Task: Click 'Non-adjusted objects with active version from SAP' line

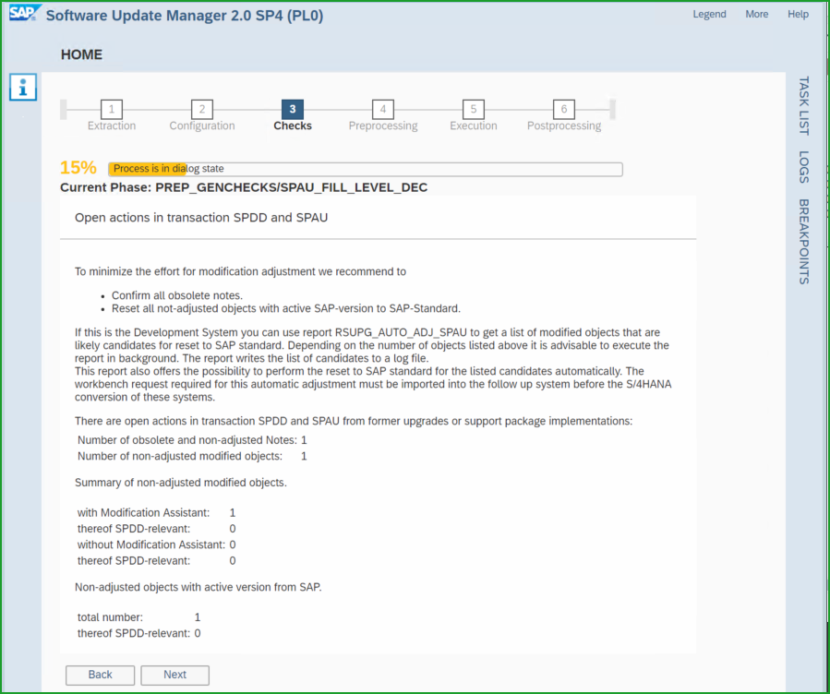Action: click(198, 587)
